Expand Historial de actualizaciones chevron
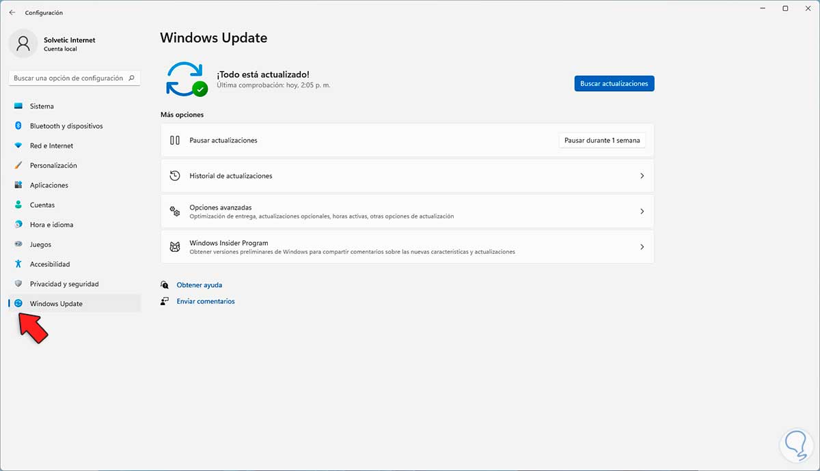 pyautogui.click(x=642, y=176)
